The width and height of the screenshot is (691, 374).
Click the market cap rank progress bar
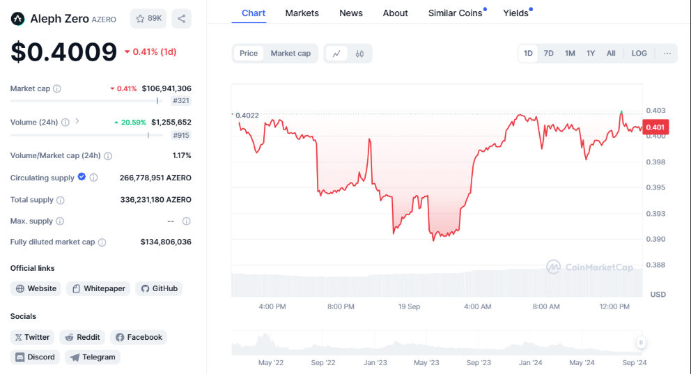(87, 101)
